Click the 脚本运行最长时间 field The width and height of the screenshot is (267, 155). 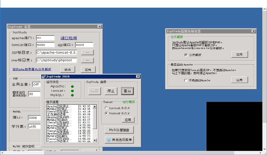tap(35, 94)
